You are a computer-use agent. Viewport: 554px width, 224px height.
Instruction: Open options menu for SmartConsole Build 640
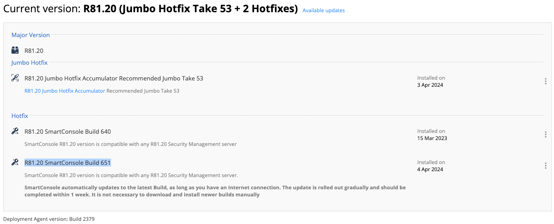545,134
